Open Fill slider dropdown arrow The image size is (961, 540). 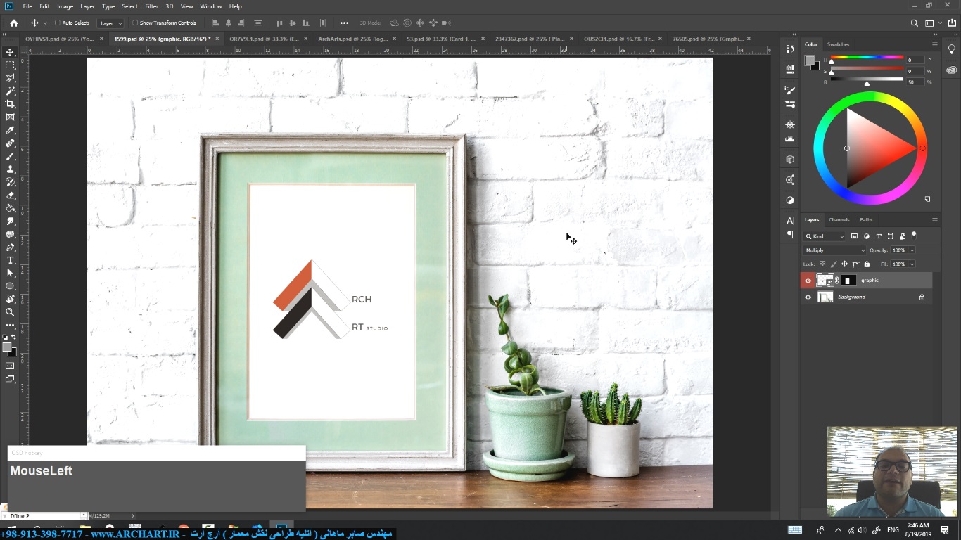point(912,264)
